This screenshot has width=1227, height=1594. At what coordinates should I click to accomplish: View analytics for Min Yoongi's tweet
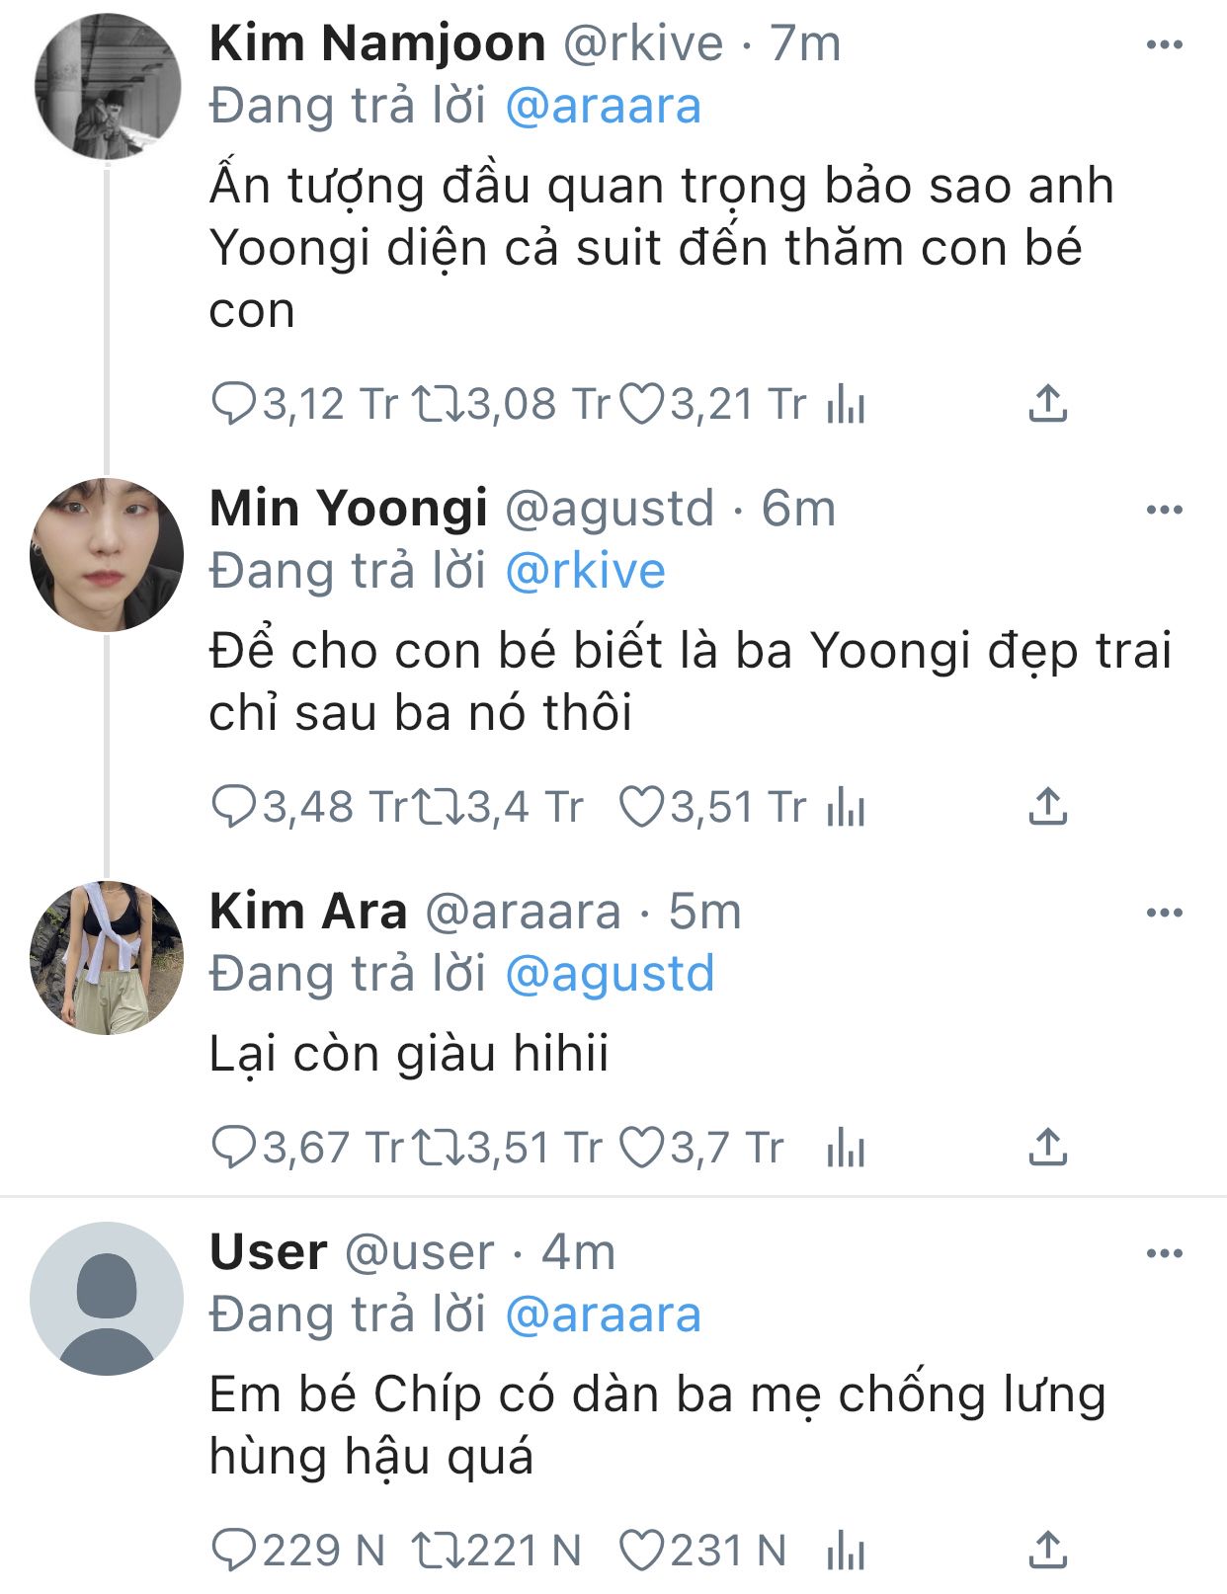(846, 809)
